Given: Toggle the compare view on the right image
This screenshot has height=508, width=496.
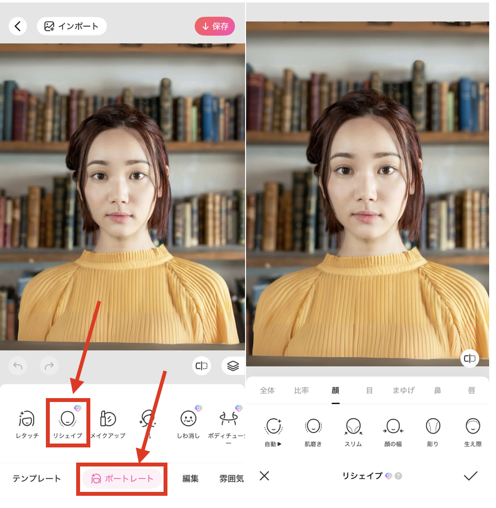Looking at the screenshot, I should tap(470, 359).
